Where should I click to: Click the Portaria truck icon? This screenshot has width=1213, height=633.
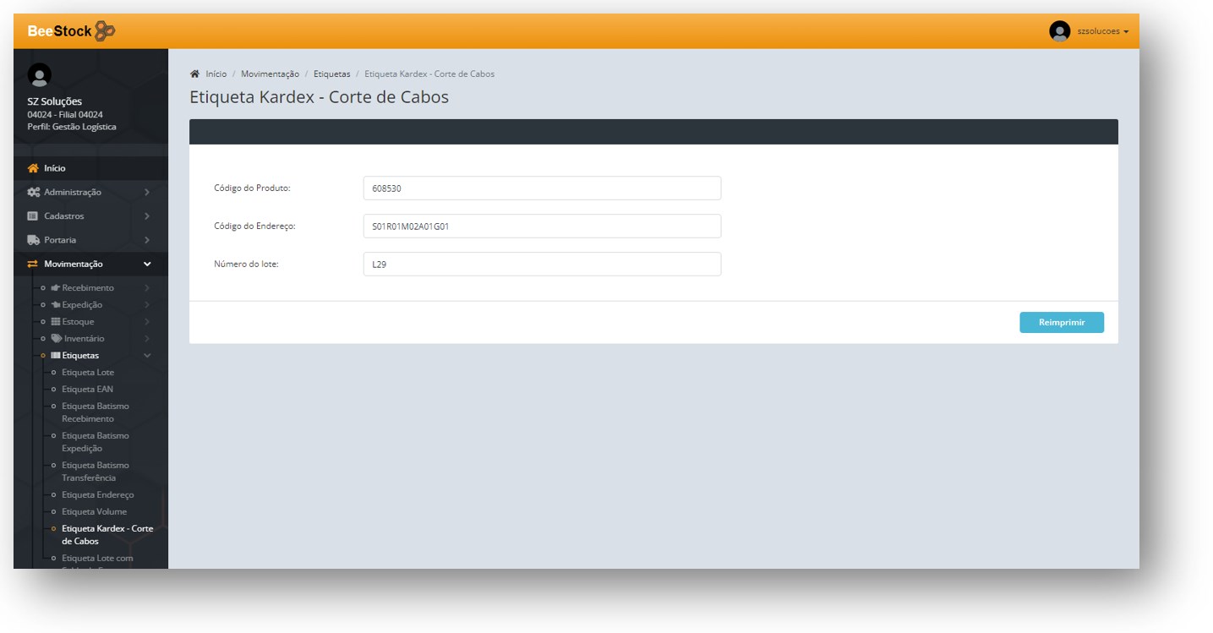coord(34,240)
